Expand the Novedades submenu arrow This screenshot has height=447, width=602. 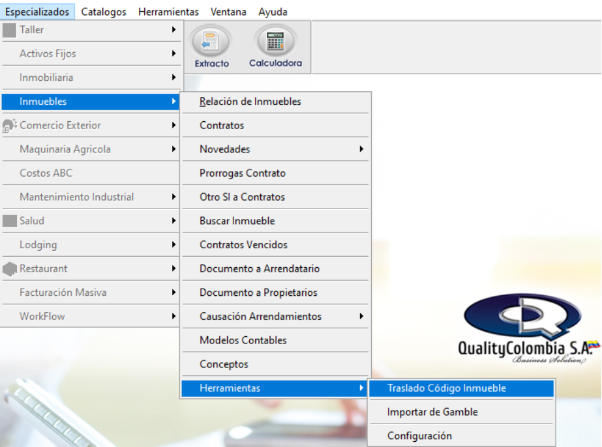point(361,149)
